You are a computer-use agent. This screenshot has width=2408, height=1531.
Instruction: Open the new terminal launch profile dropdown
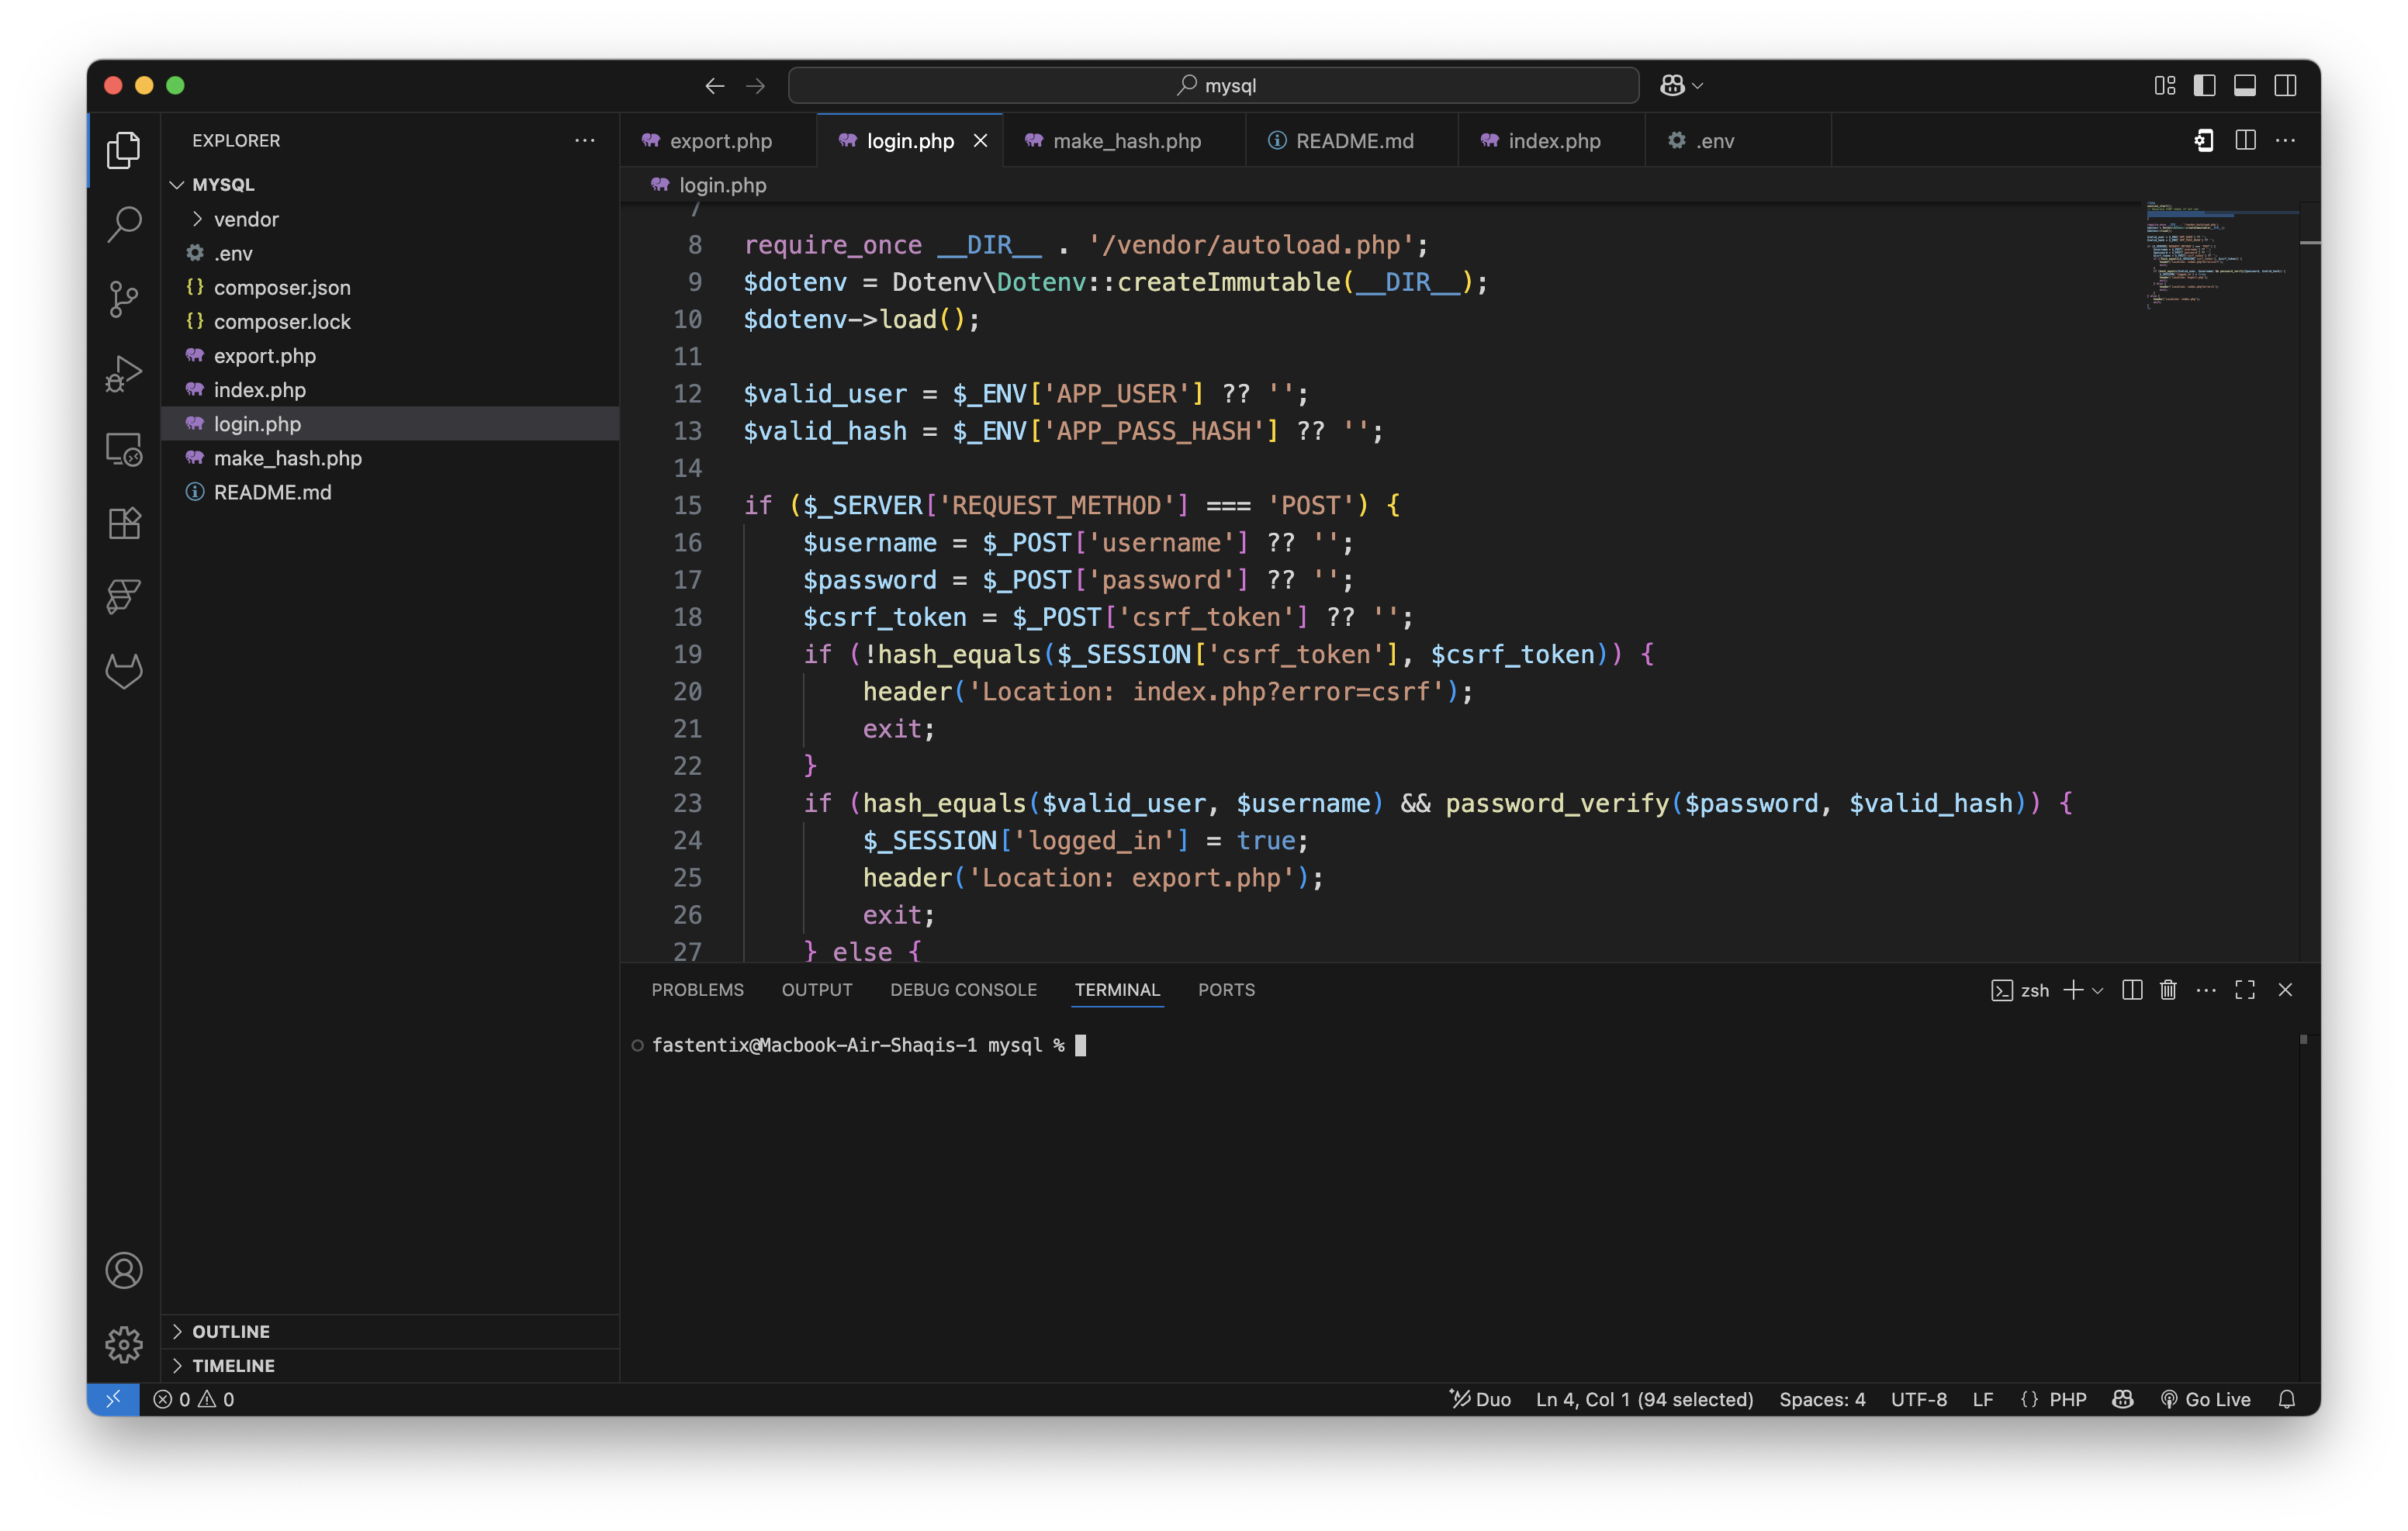2098,990
